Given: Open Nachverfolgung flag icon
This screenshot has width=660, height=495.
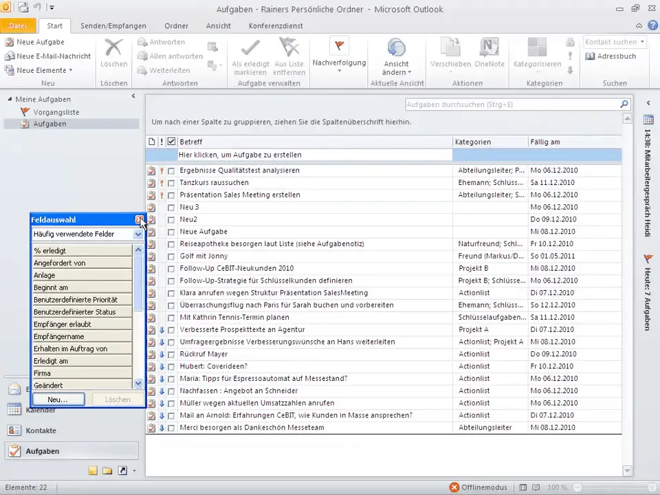Looking at the screenshot, I should pos(339,46).
